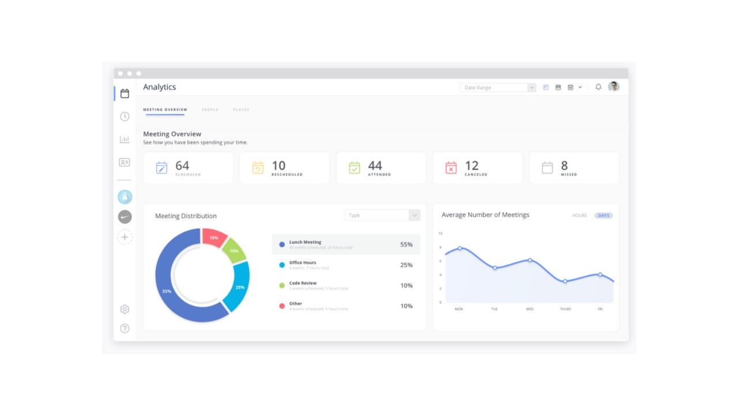Open the contacts card sidebar icon
Image resolution: width=738 pixels, height=415 pixels.
point(125,163)
